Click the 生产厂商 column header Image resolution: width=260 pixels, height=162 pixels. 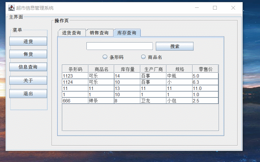click(x=153, y=69)
